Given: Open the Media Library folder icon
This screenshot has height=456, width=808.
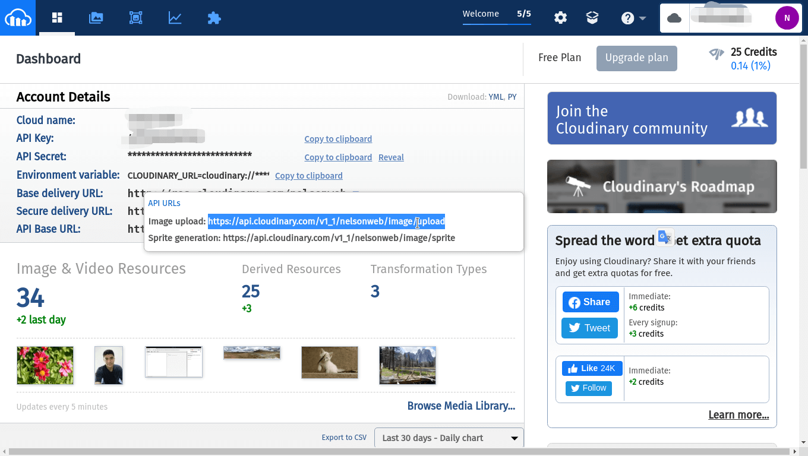Looking at the screenshot, I should tap(96, 18).
